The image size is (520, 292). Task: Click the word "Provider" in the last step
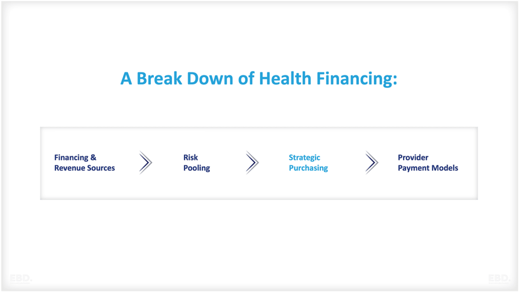click(413, 158)
